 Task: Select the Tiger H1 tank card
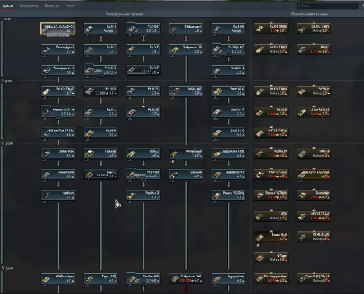[x=100, y=153]
